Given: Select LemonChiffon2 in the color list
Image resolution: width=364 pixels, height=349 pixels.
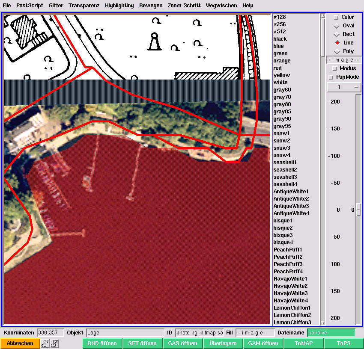Looking at the screenshot, I should point(292,315).
